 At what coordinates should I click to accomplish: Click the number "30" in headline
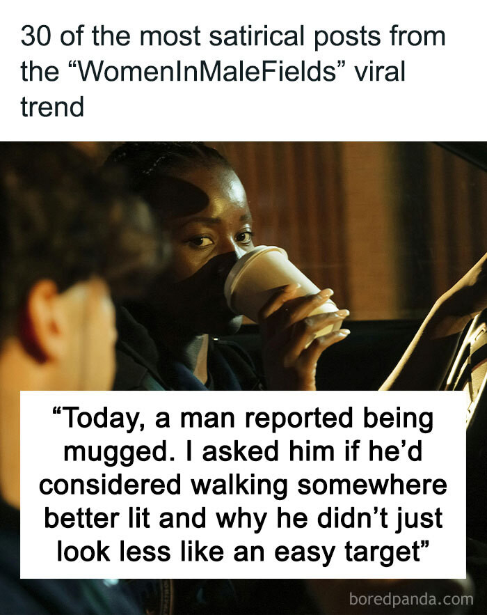[x=36, y=36]
